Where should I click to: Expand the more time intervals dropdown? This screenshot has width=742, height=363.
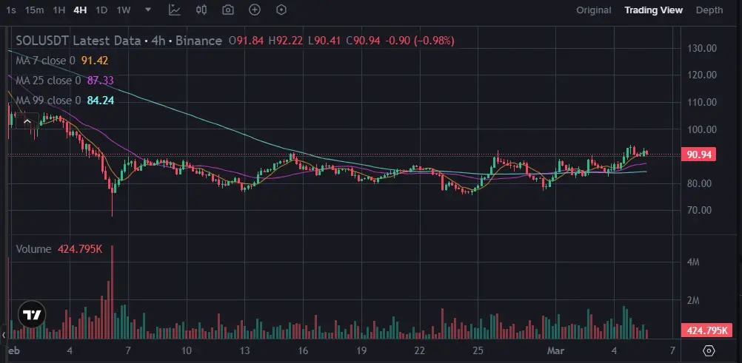click(149, 10)
